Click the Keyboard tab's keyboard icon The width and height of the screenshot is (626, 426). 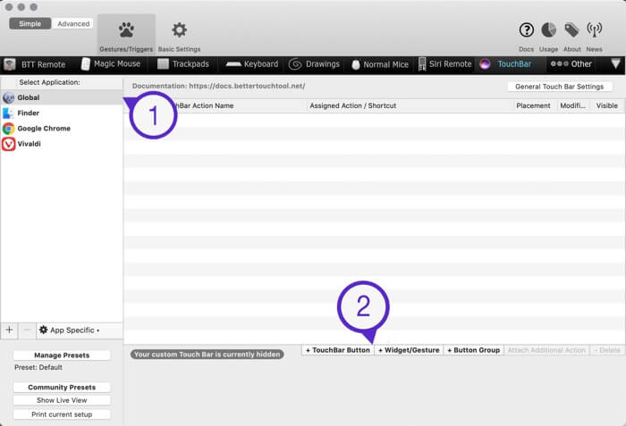(233, 64)
